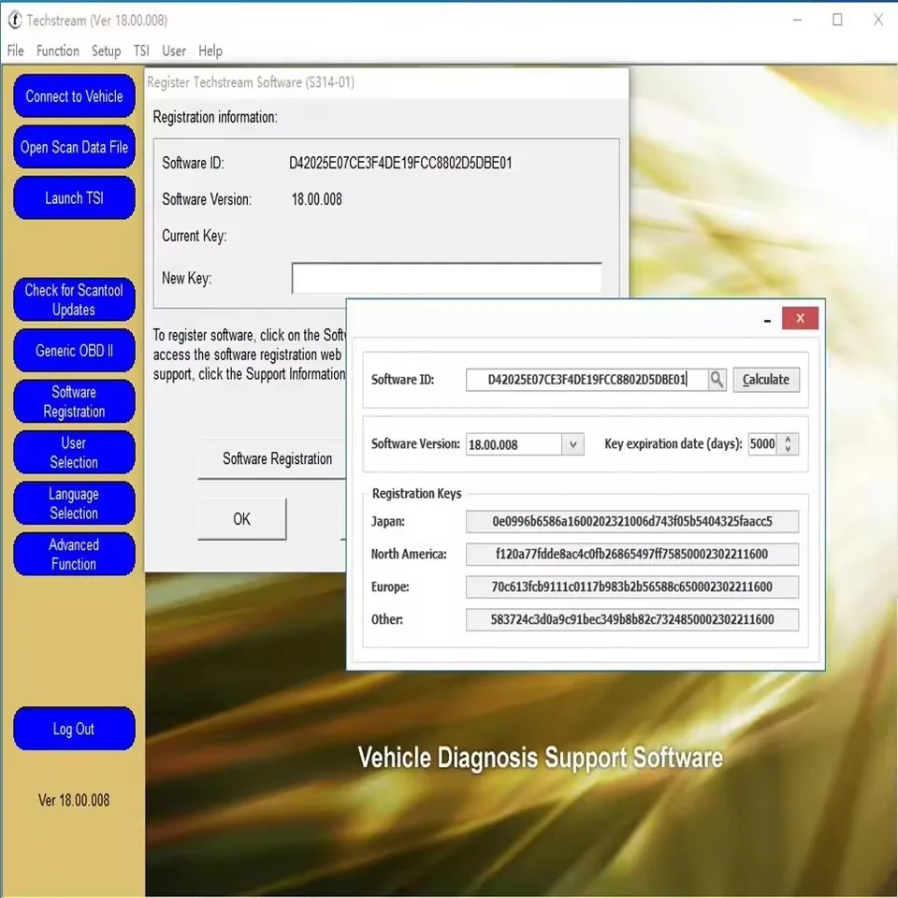The width and height of the screenshot is (898, 898).
Task: Click the magnifying glass icon beside Software ID
Action: coord(715,379)
